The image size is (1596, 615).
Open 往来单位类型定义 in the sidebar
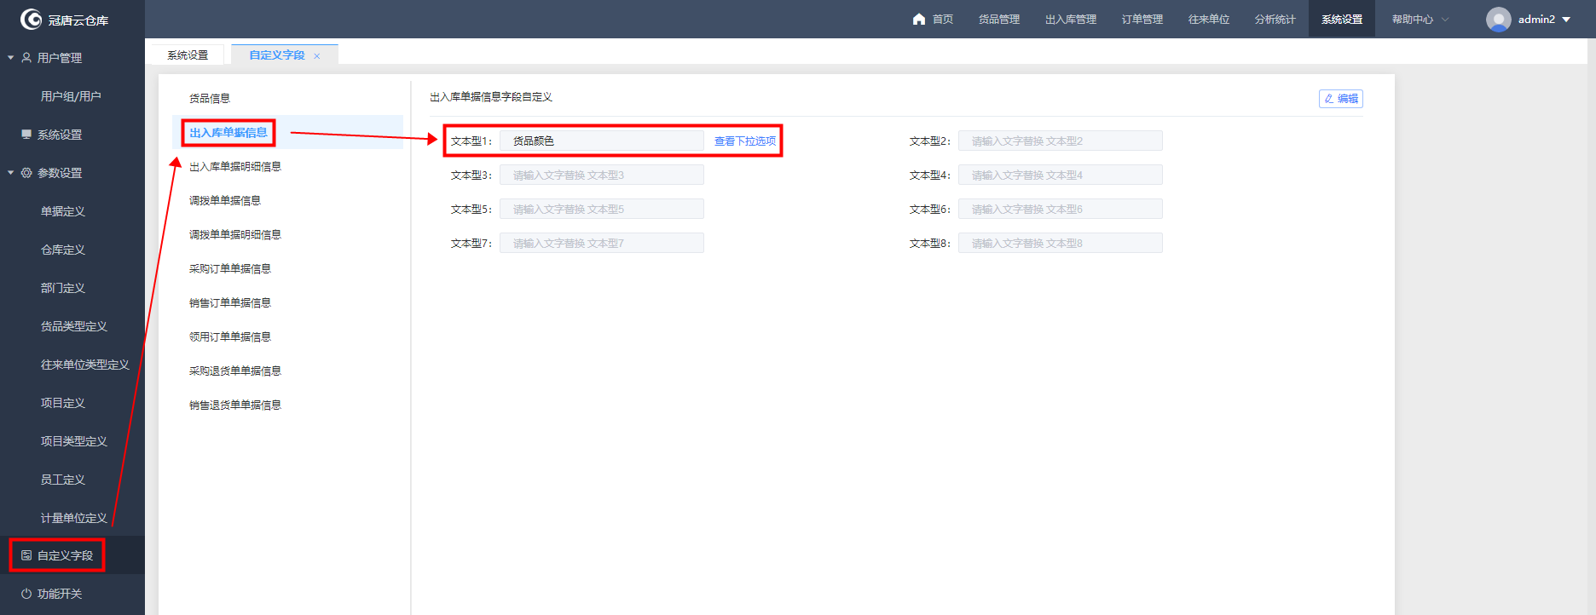(x=85, y=365)
